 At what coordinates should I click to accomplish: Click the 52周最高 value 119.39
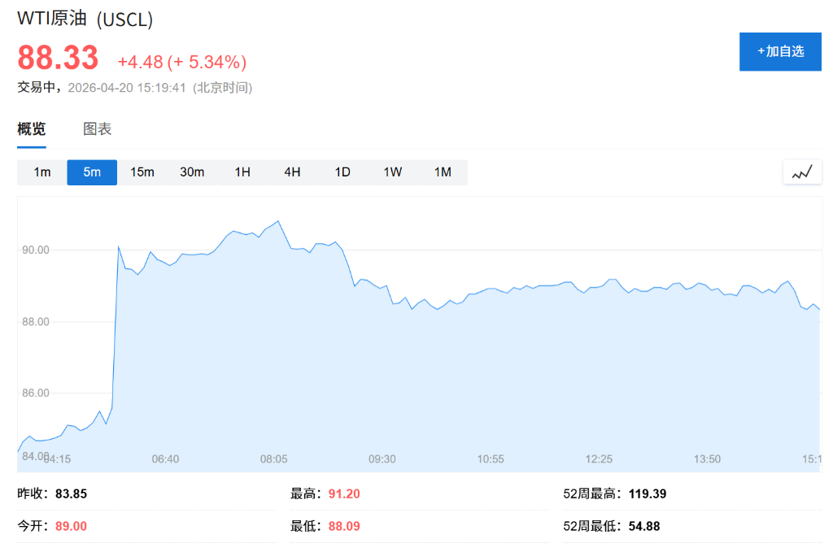coord(648,493)
